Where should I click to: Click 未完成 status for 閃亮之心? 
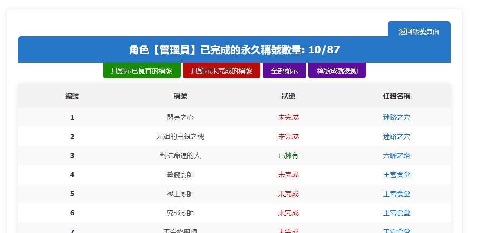(288, 117)
